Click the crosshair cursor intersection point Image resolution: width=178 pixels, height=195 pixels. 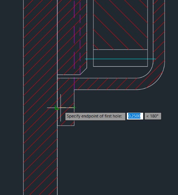61,108
